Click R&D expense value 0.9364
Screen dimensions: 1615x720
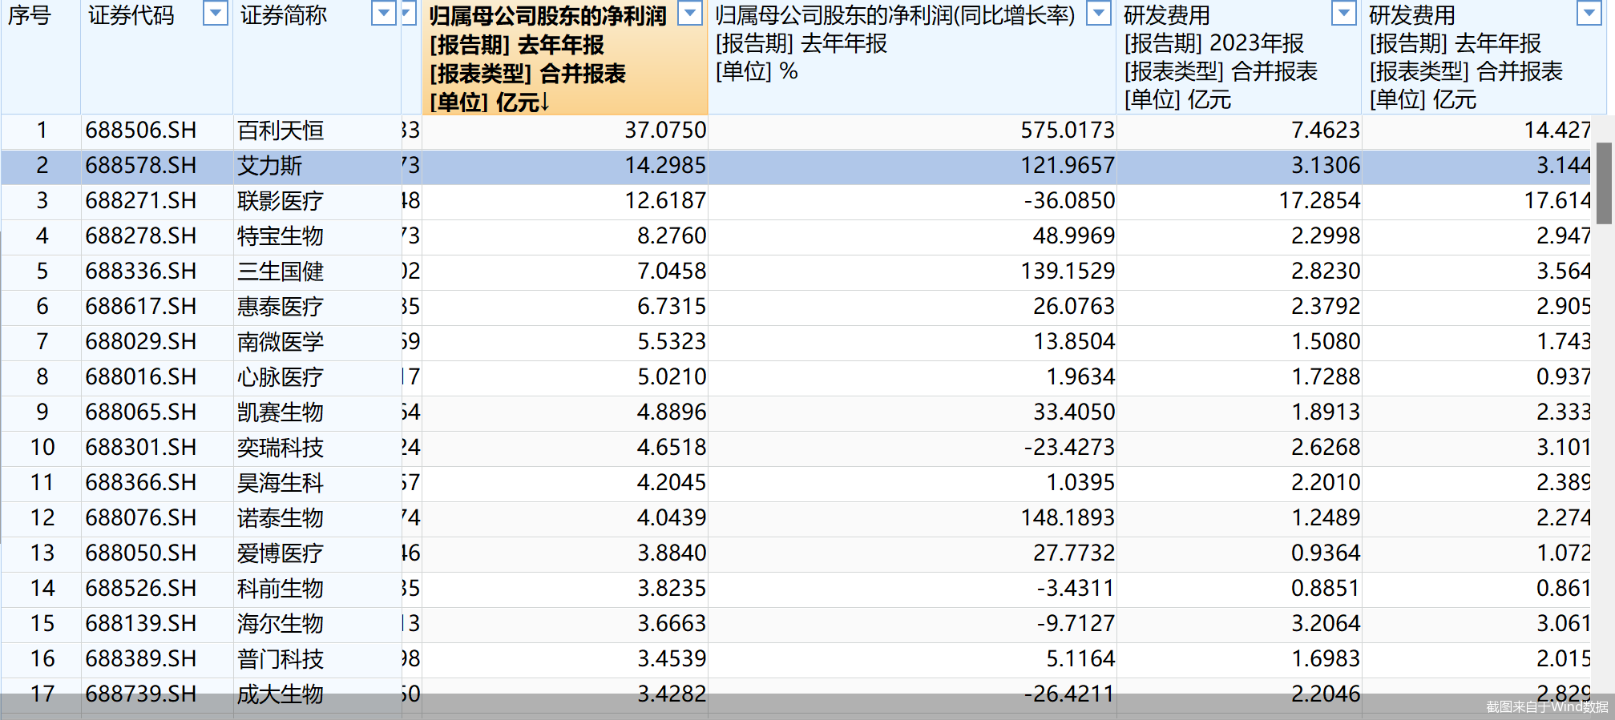tap(1326, 553)
